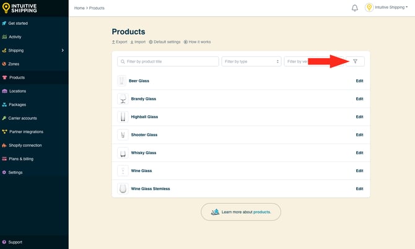Click Export products link

tap(120, 42)
